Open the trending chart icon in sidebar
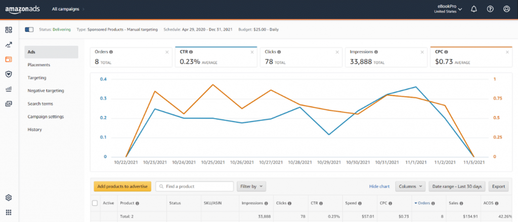 pos(9,45)
